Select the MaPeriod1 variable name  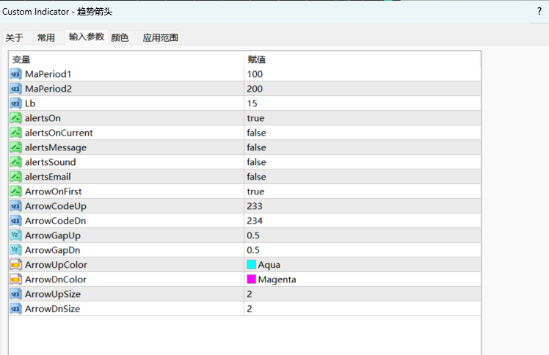[48, 74]
